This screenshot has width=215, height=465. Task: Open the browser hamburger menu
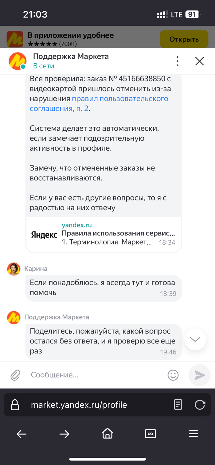pyautogui.click(x=193, y=434)
